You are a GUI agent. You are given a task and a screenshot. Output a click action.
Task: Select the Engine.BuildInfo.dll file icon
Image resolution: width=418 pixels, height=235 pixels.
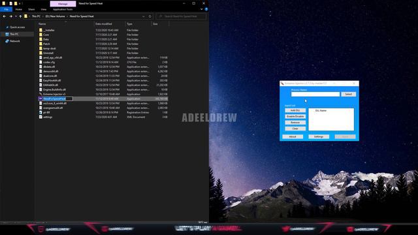[x=40, y=89]
